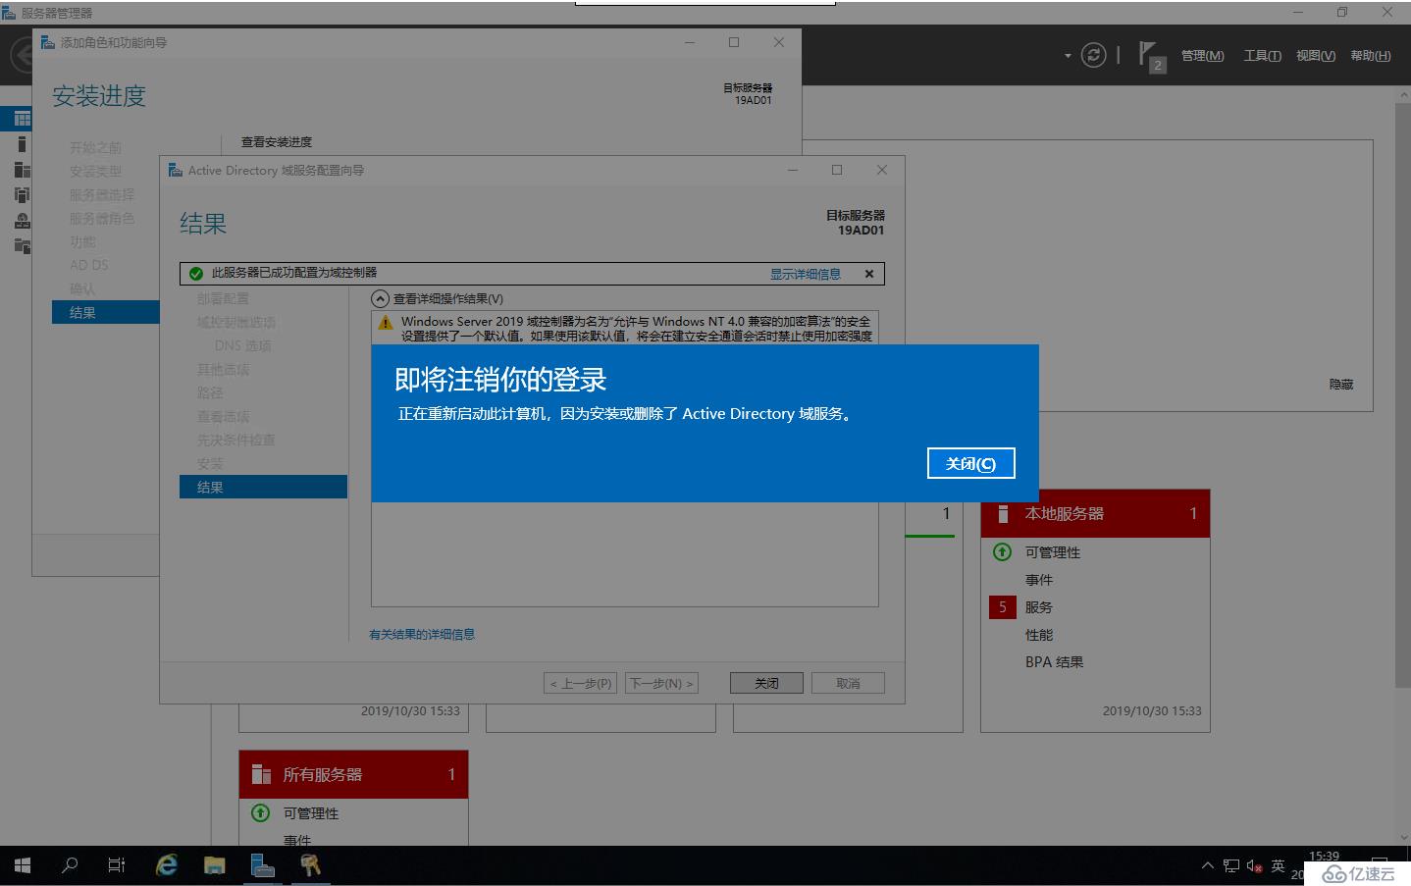Viewport: 1411px width, 886px height.
Task: Open the 所有服务器 tile header
Action: (353, 774)
